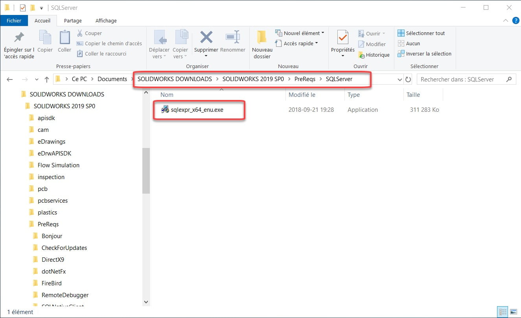Open the Nouvel élément dropdown

300,33
